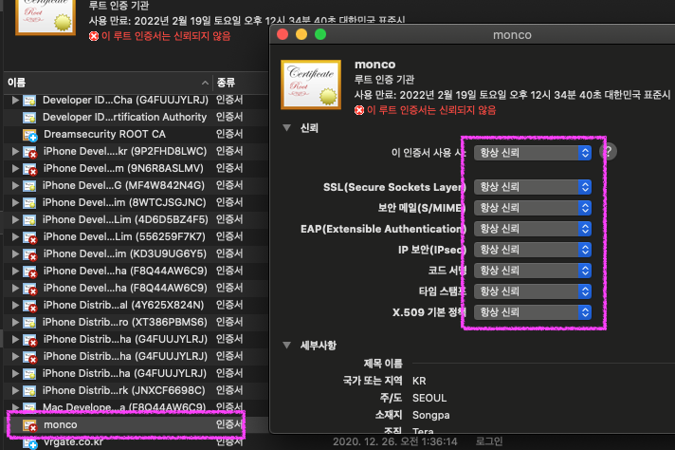This screenshot has height=450, width=675.
Task: Select 'Dreamsecurity ROOT CA' name text
Action: pyautogui.click(x=104, y=134)
